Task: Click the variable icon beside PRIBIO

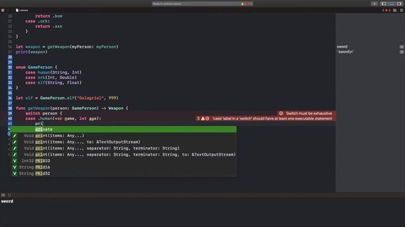Action: 15,161
